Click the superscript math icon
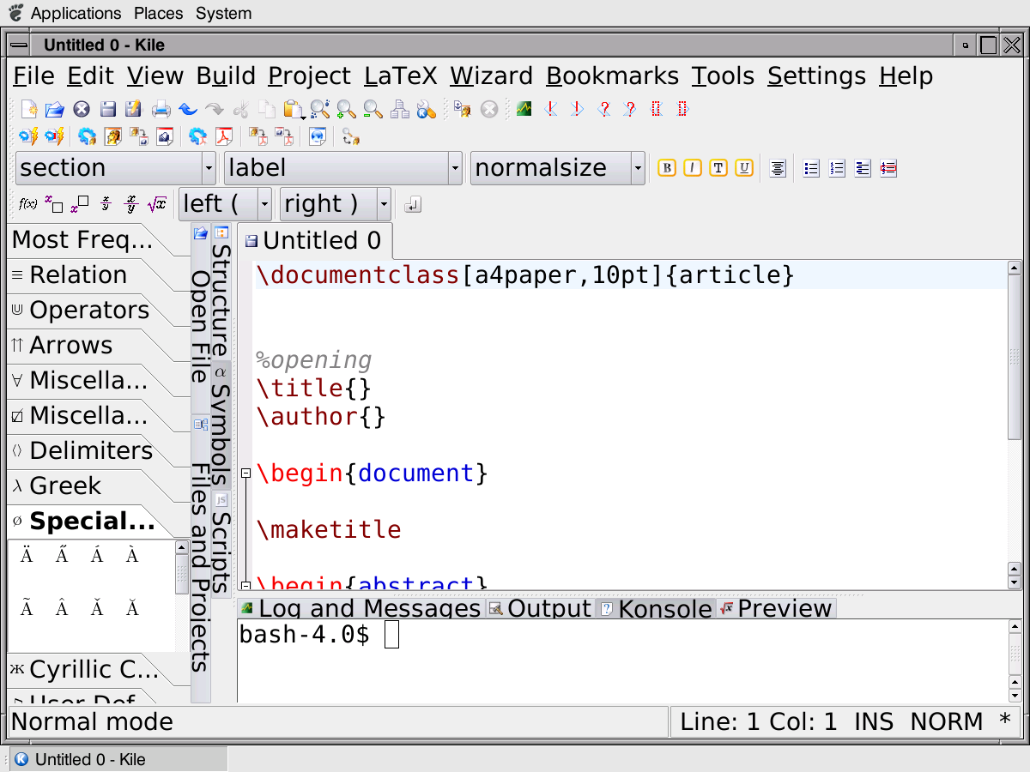Image resolution: width=1030 pixels, height=772 pixels. point(79,205)
